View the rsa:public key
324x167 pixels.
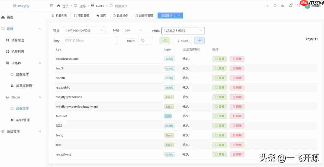point(220,87)
